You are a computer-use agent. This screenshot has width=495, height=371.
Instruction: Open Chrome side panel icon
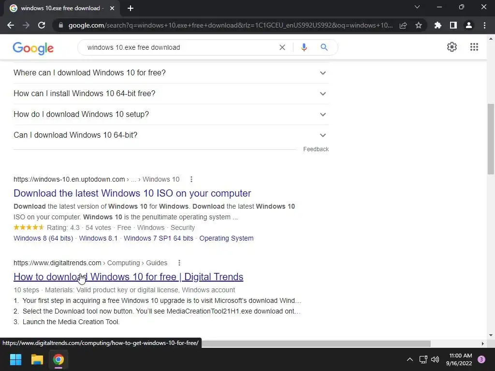click(453, 25)
